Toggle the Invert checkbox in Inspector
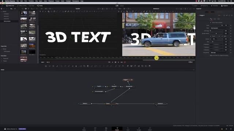 pyautogui.click(x=211, y=36)
